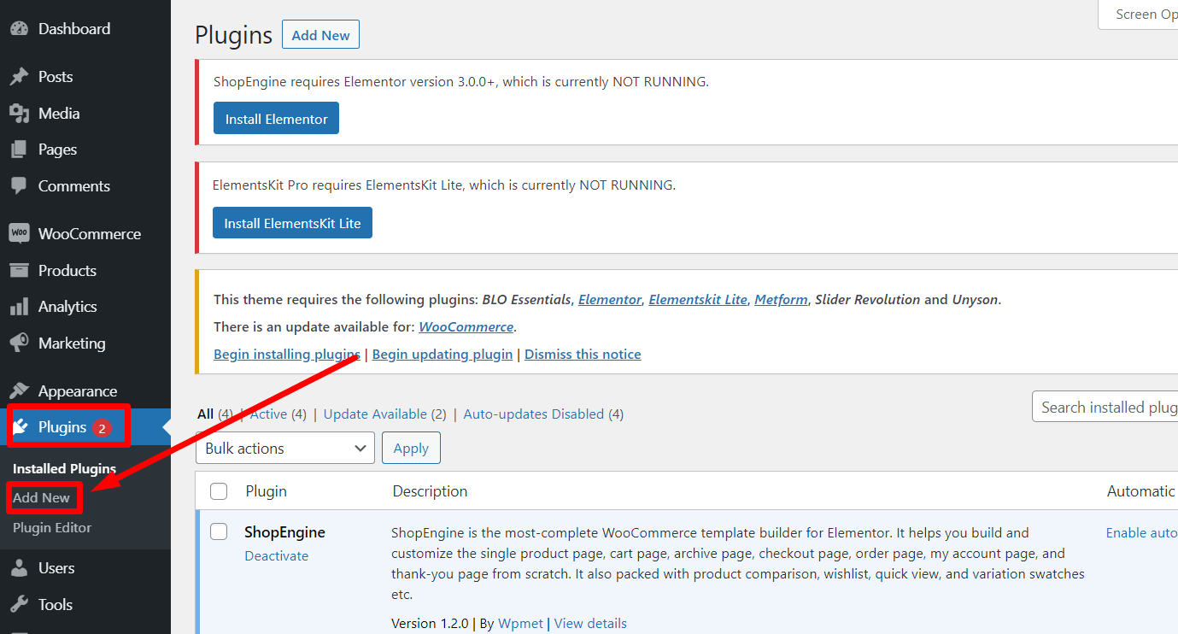The image size is (1178, 634).
Task: Filter plugins by All
Action: (205, 414)
